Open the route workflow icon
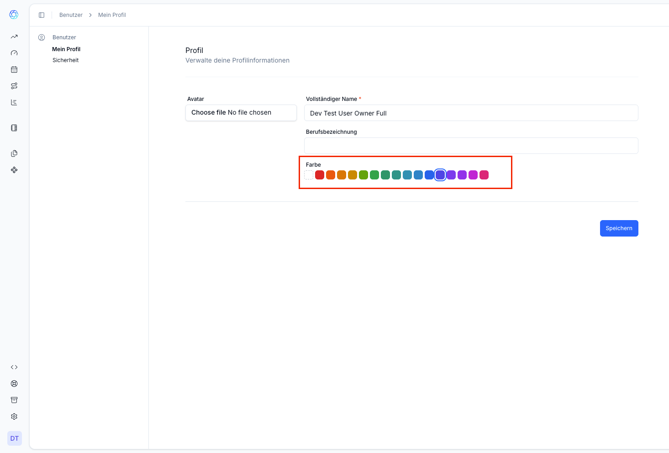Screen dimensions: 669x453 pyautogui.click(x=14, y=86)
